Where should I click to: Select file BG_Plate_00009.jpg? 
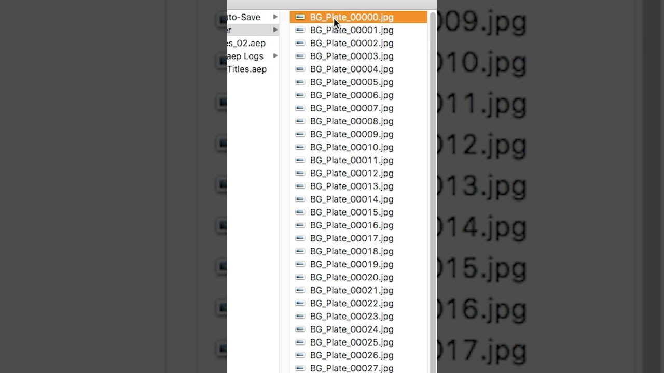click(358, 134)
